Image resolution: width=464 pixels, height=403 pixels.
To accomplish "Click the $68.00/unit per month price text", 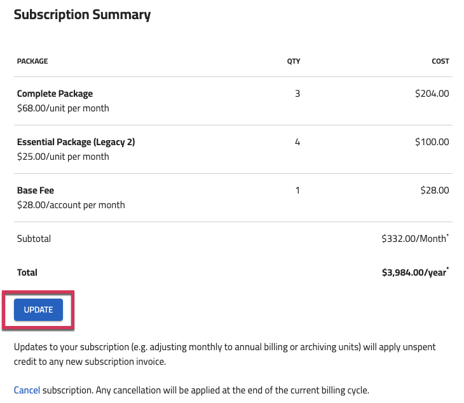I will coord(63,108).
